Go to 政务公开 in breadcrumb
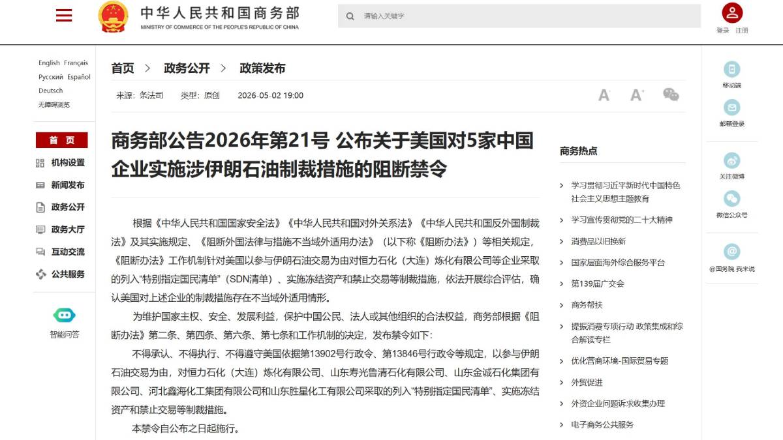 [187, 68]
